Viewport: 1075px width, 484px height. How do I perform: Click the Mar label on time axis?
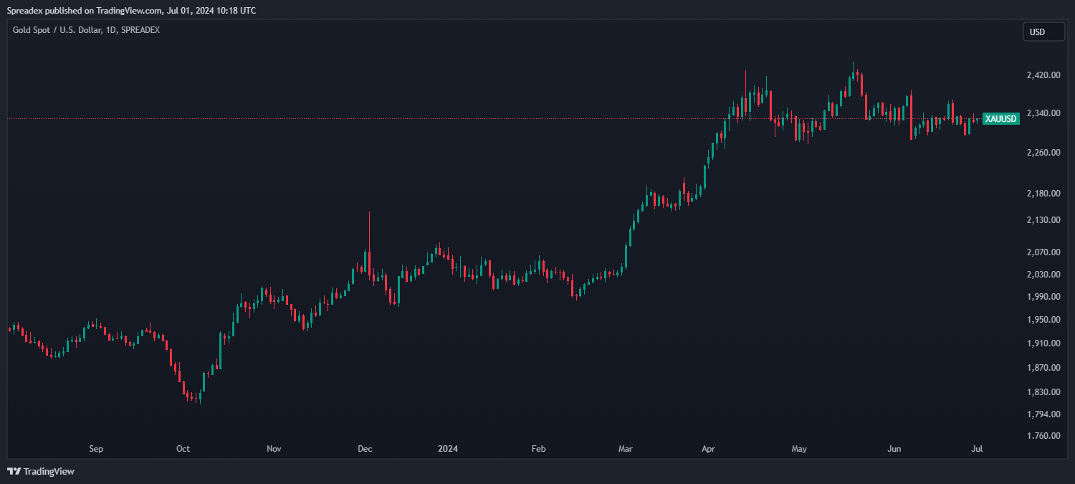(x=626, y=449)
